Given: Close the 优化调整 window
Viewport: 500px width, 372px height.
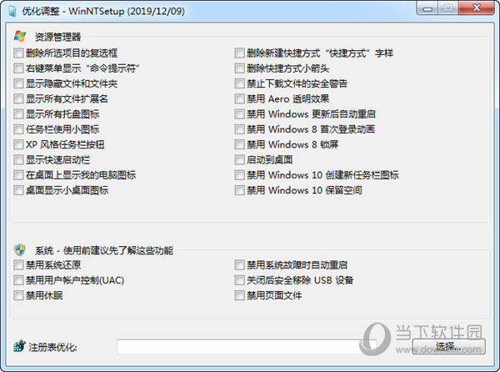Looking at the screenshot, I should tap(477, 8).
